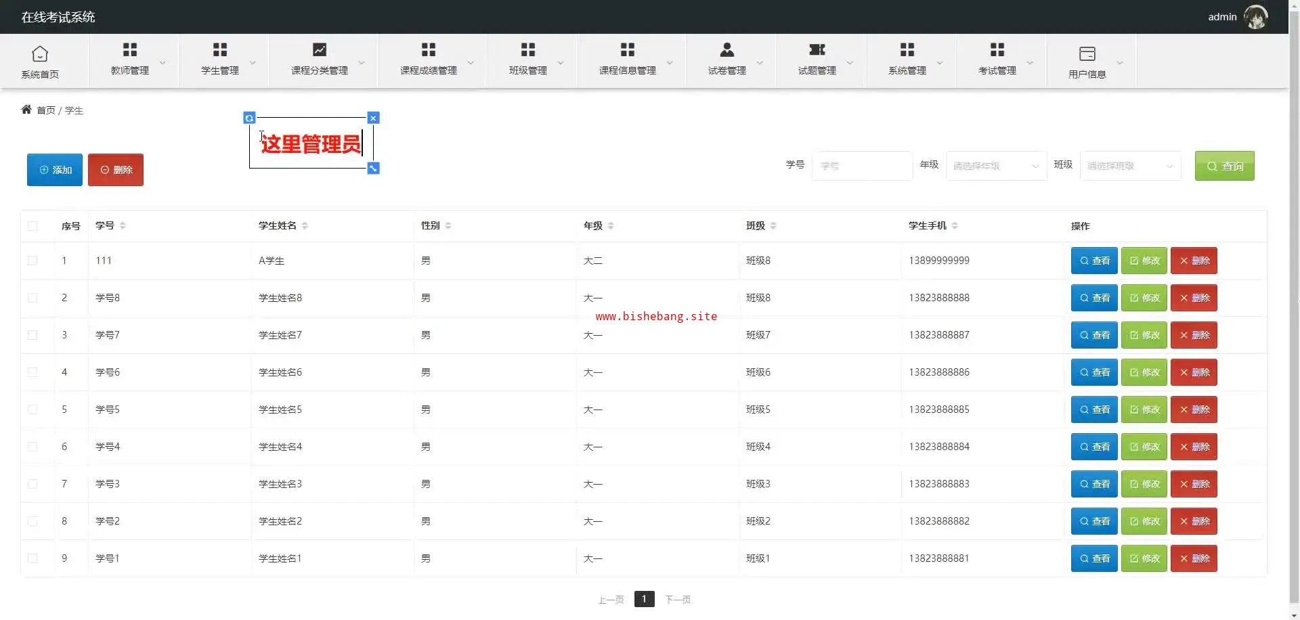Open the 班级 dropdown filter

(x=1129, y=166)
